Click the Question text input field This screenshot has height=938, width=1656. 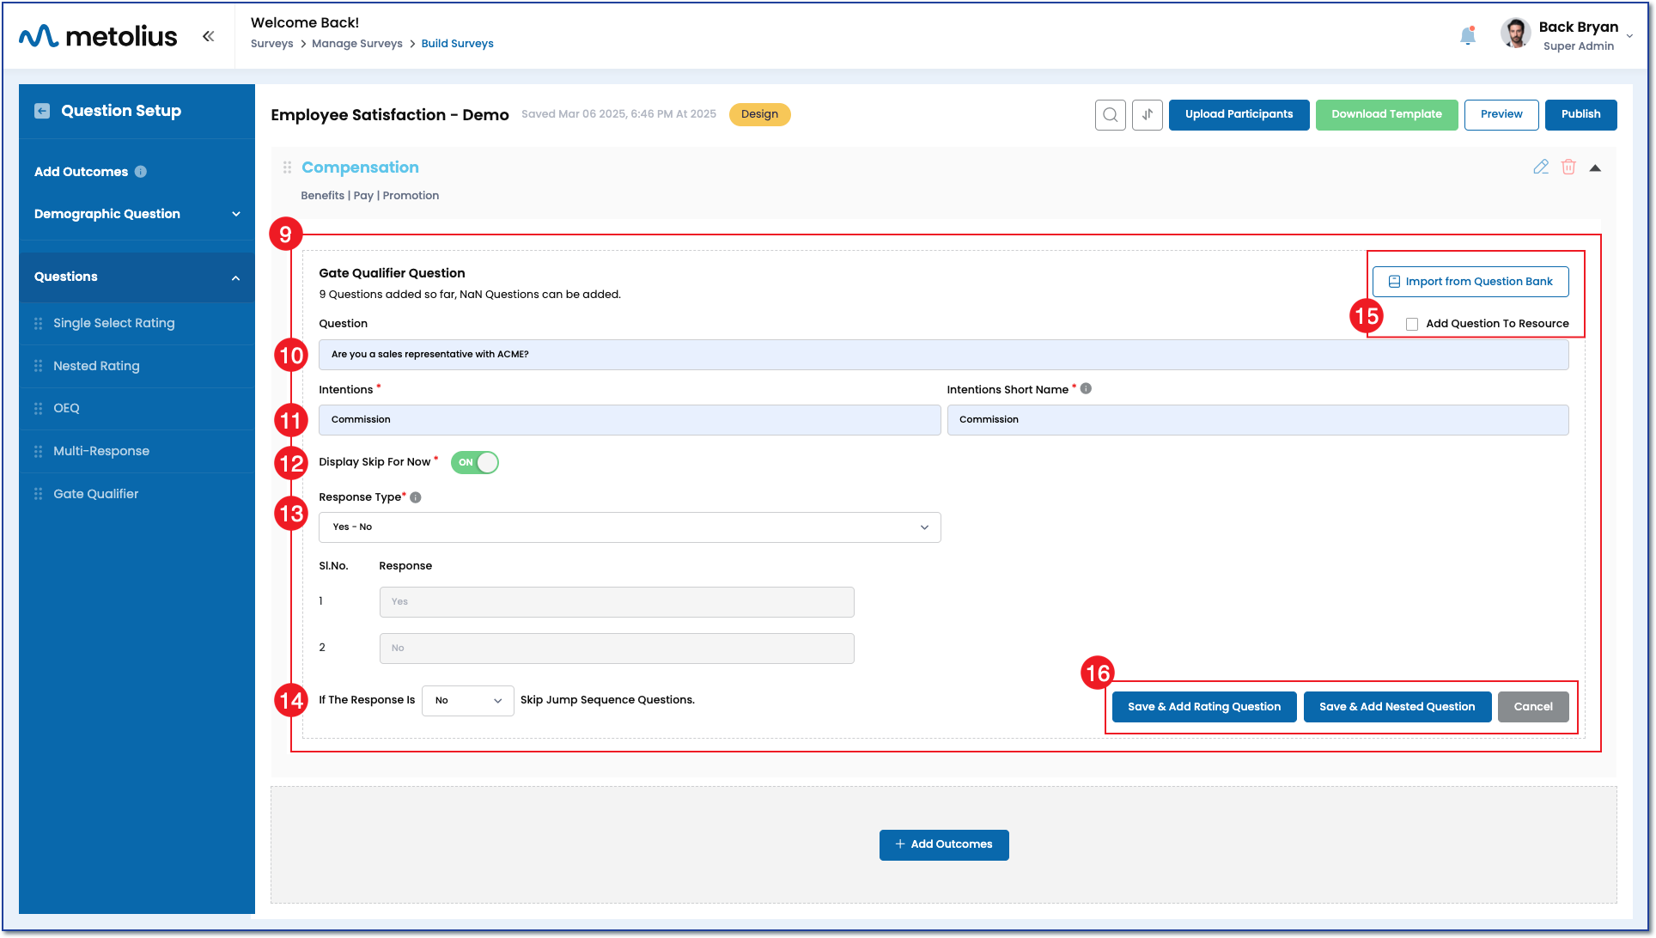click(943, 355)
